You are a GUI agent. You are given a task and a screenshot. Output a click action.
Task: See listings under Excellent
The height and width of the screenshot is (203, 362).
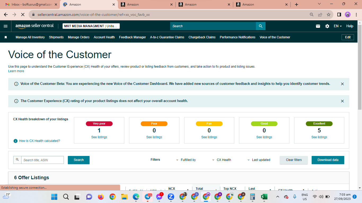319,137
